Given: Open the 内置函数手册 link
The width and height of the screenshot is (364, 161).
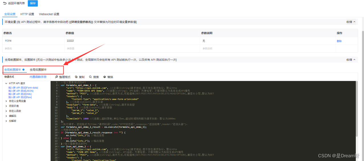Looking at the screenshot, I should point(38,77).
